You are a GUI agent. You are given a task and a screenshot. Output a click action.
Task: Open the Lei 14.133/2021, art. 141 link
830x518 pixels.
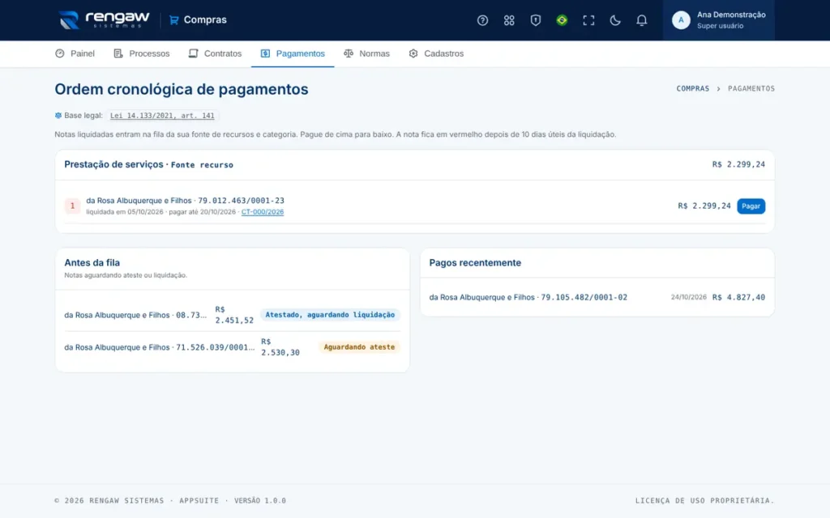(162, 116)
